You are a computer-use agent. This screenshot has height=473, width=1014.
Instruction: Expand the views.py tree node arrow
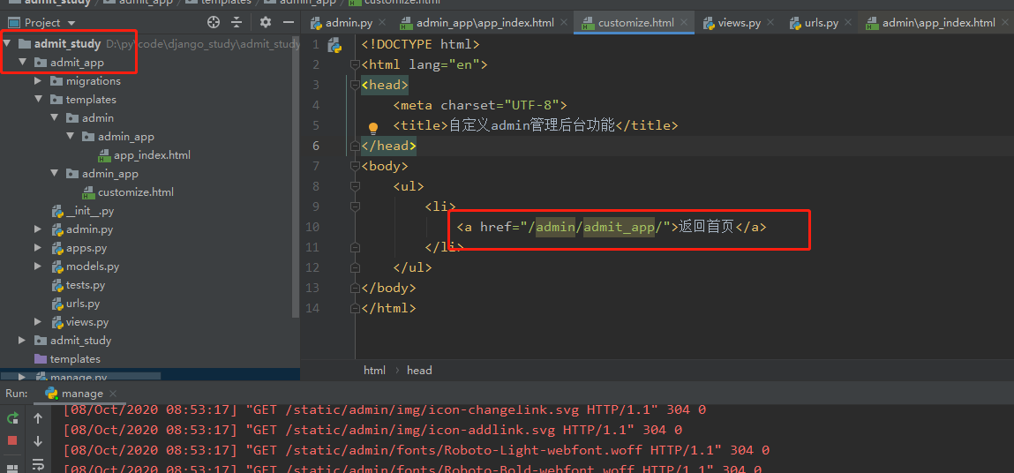38,322
